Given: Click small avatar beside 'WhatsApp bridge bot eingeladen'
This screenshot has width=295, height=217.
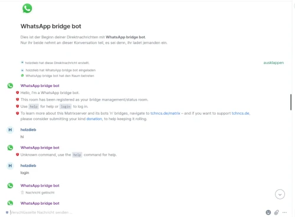Looking at the screenshot, I should coord(22,70).
